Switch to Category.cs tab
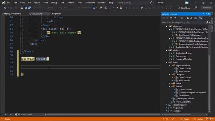Image resolution: width=215 pixels, height=121 pixels. click(x=56, y=14)
